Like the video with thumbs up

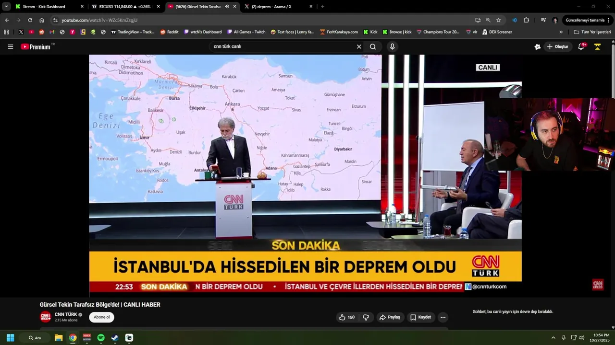coord(346,317)
